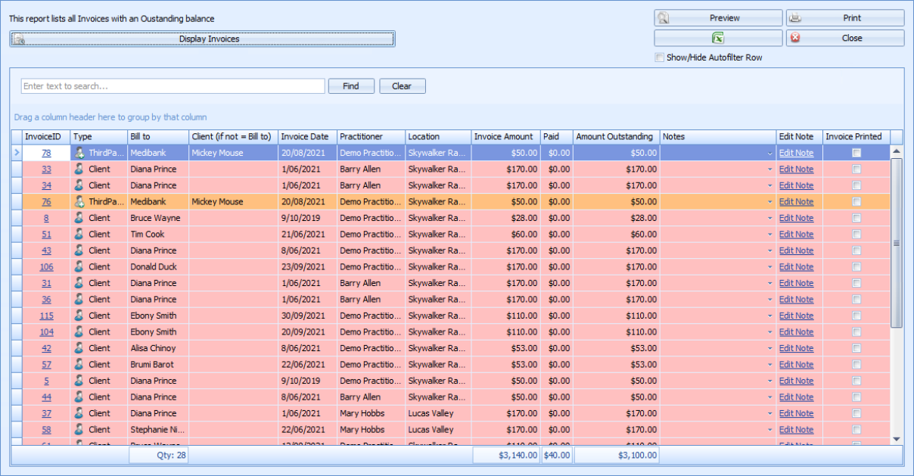Tick Invoice Printed for invoice 76
This screenshot has height=476, width=914.
click(856, 201)
